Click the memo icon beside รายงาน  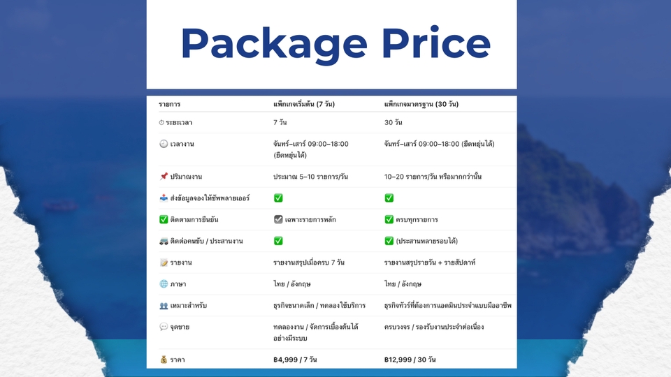pyautogui.click(x=163, y=263)
